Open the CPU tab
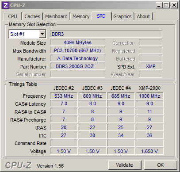 [x=12, y=16]
